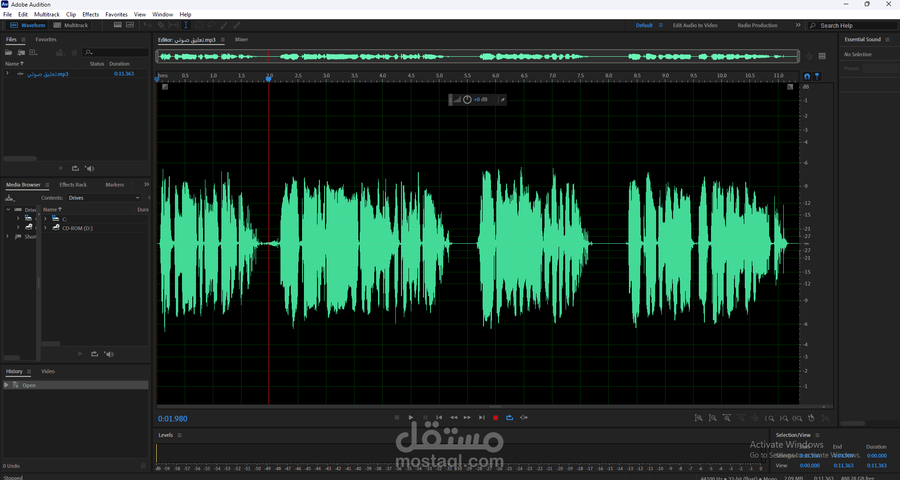Viewport: 900px width, 480px height.
Task: Choose the Lasso Selection tool
Action: [212, 25]
